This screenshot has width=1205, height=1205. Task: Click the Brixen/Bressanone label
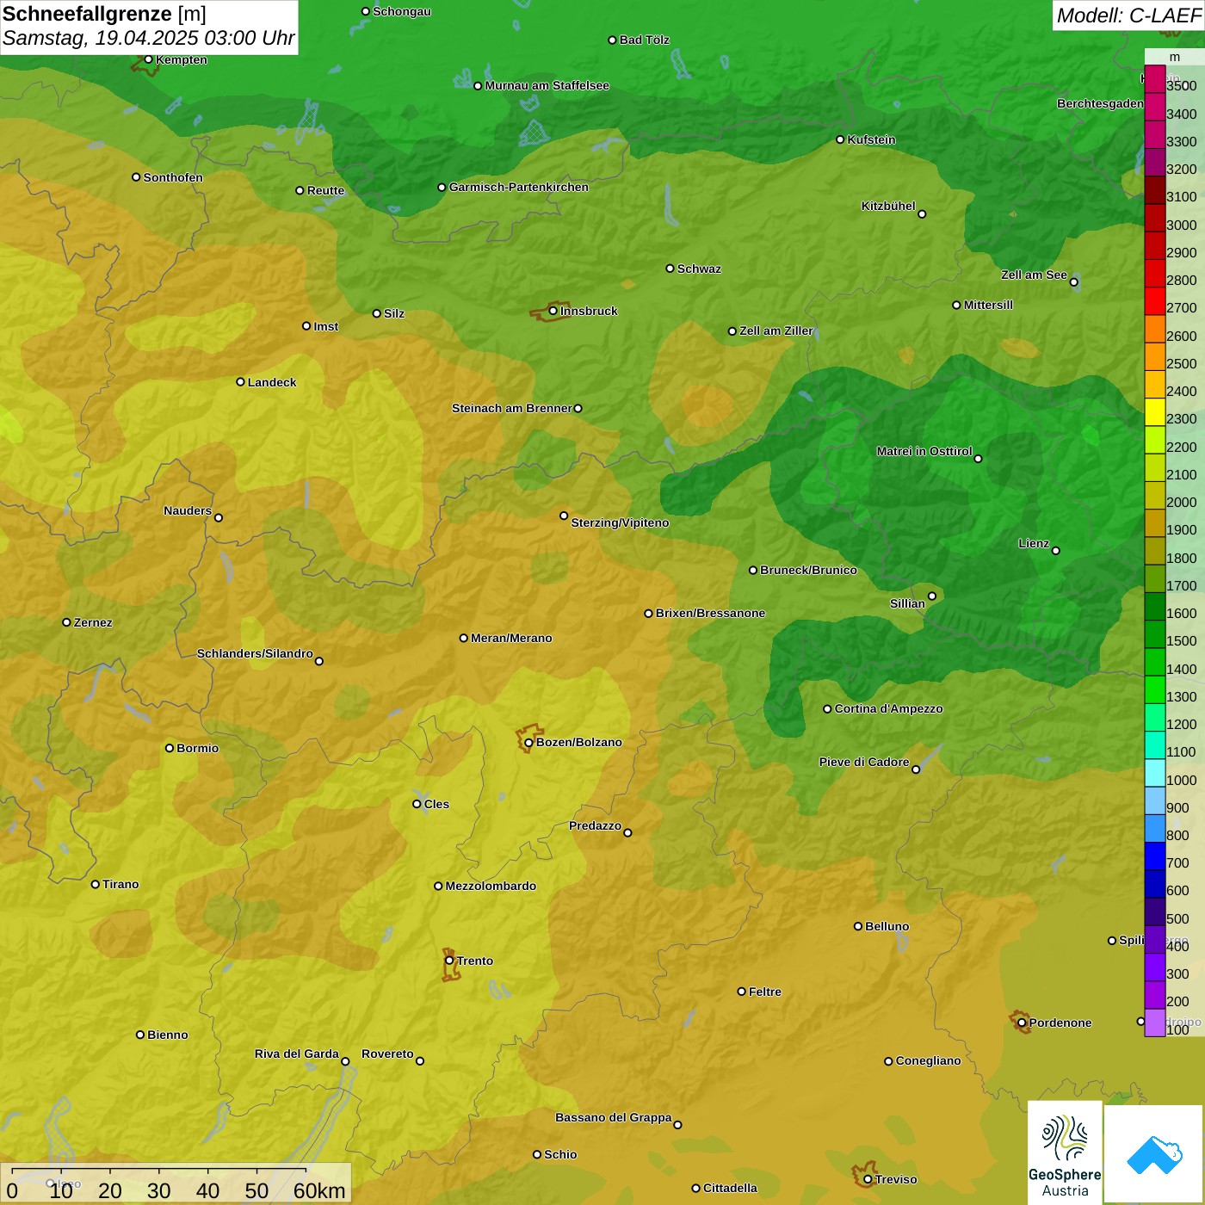[x=710, y=613]
